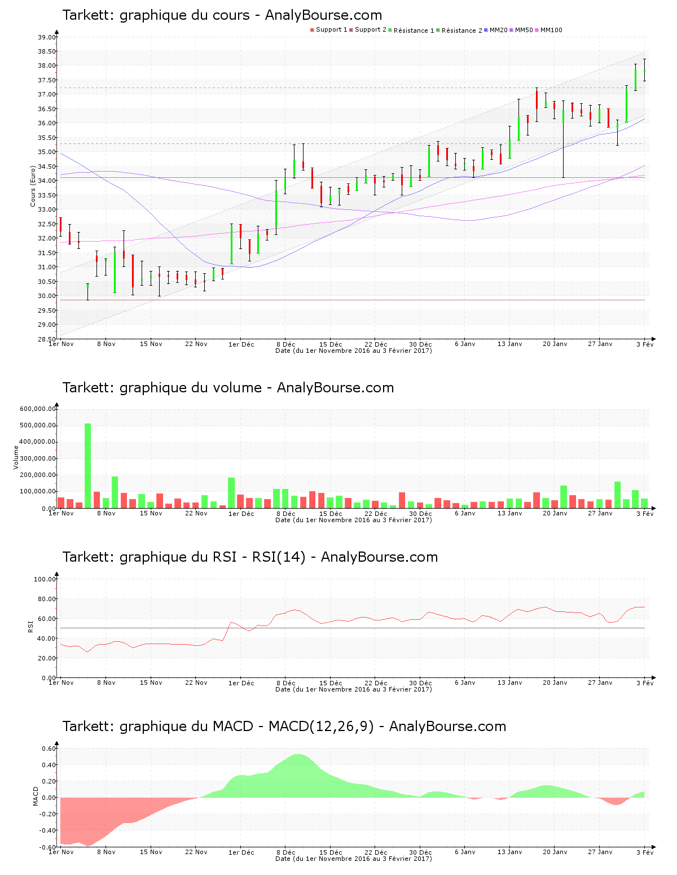Click the 0.60 MACD axis tick

click(49, 749)
